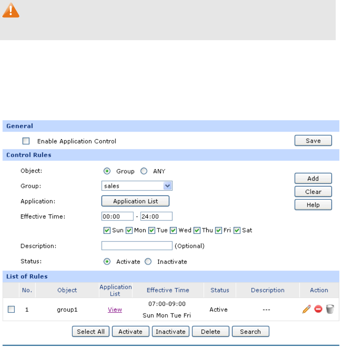Click the end time field showing 24:00
This screenshot has height=347, width=341.
[x=157, y=216]
